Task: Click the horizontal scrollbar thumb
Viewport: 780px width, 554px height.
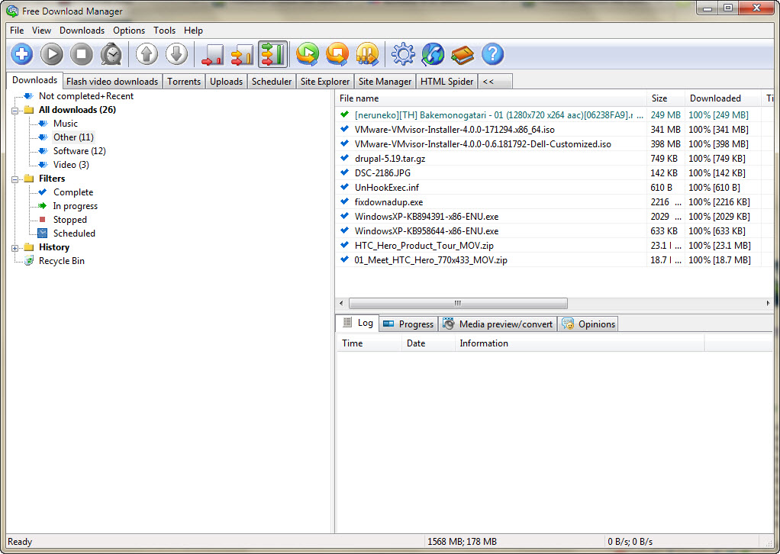Action: pyautogui.click(x=458, y=303)
